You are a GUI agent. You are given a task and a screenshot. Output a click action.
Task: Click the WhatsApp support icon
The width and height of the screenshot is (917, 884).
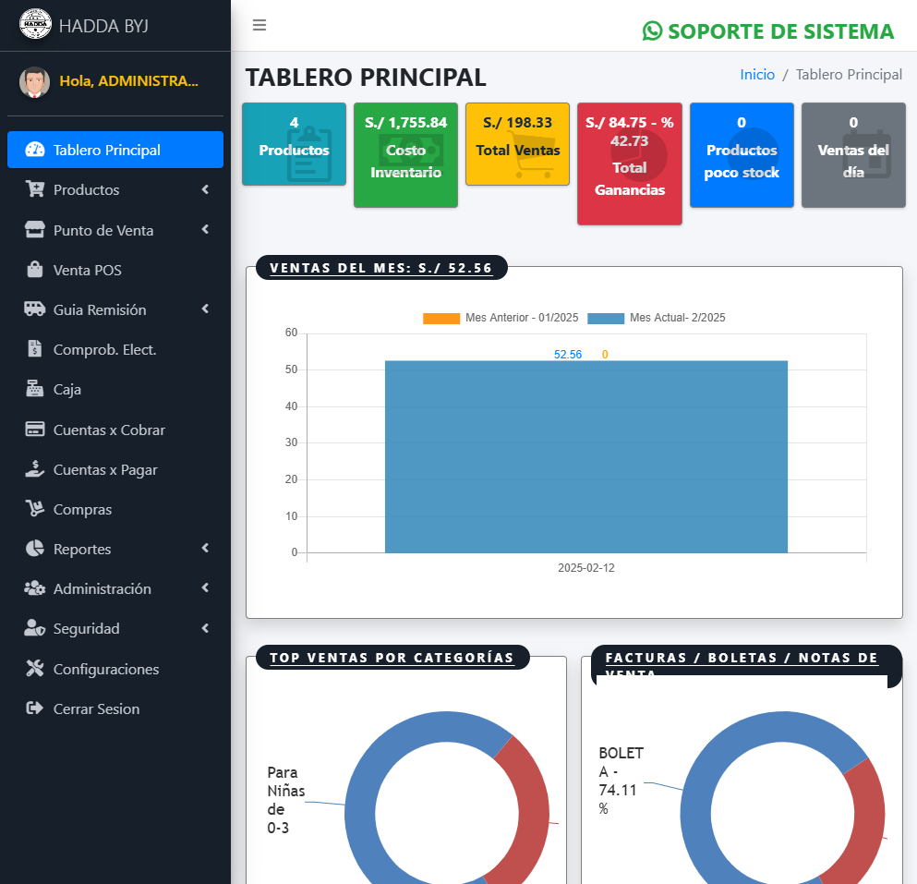[652, 31]
